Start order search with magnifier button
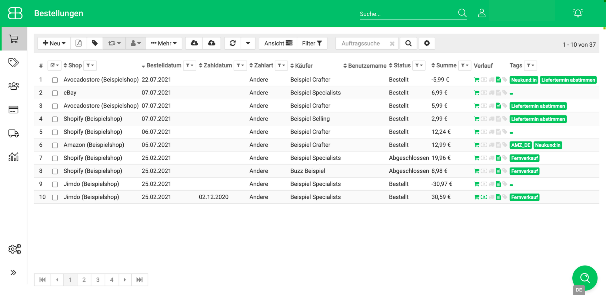The height and width of the screenshot is (295, 606). pyautogui.click(x=408, y=43)
